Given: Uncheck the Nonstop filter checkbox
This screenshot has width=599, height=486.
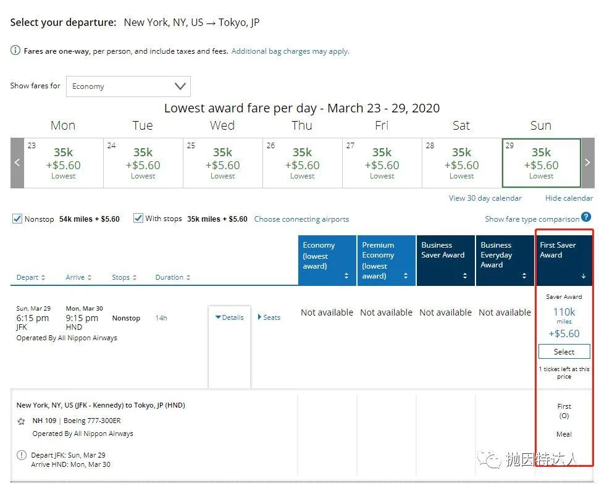Looking at the screenshot, I should pyautogui.click(x=17, y=219).
